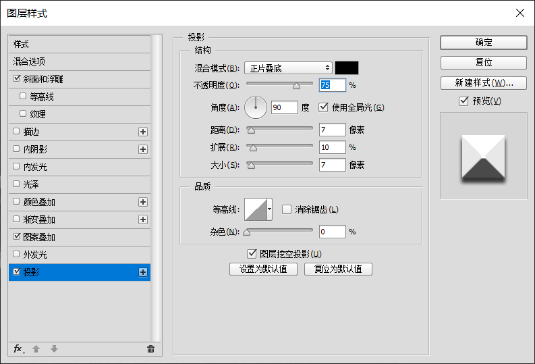Screen dimensions: 535x364
Task: Open the 混合模式 正片叠底 dropdown
Action: pyautogui.click(x=288, y=68)
